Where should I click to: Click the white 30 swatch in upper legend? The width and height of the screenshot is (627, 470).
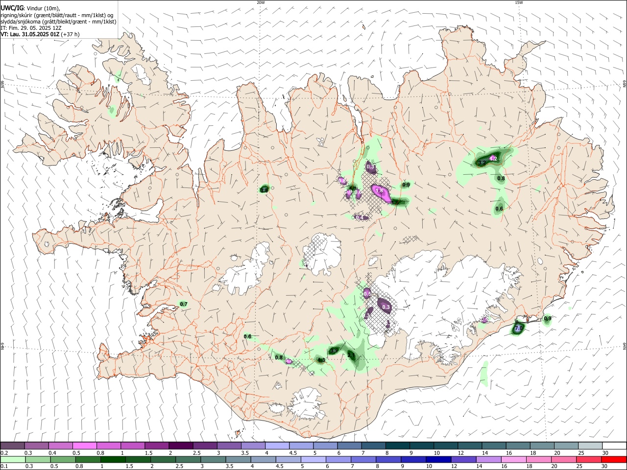[x=614, y=446]
